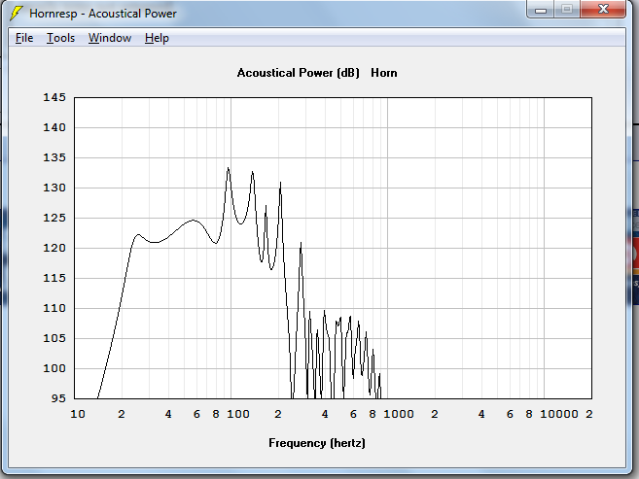Click the 95 y-axis value
The height and width of the screenshot is (479, 639).
pos(58,398)
